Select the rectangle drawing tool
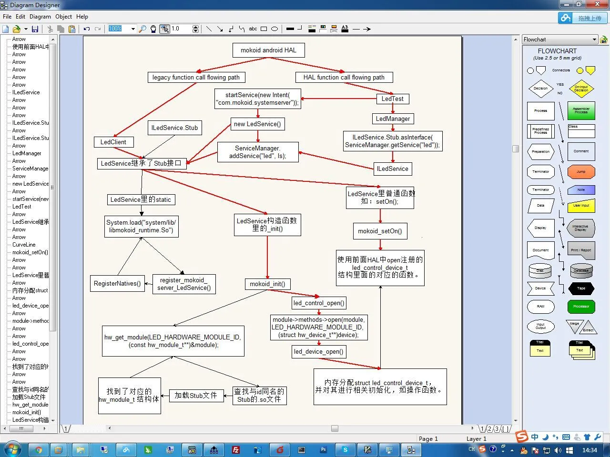Screen dimensions: 610x457 (x=264, y=29)
